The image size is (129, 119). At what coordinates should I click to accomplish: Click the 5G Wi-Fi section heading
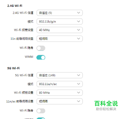click(x=13, y=68)
